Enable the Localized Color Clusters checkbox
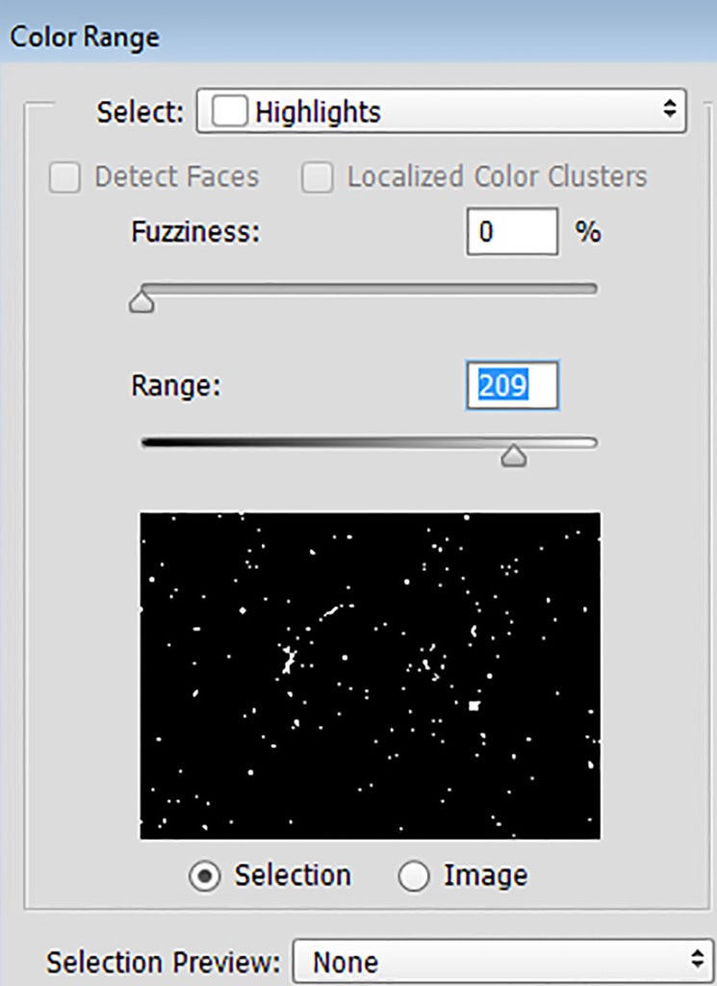 point(318,177)
